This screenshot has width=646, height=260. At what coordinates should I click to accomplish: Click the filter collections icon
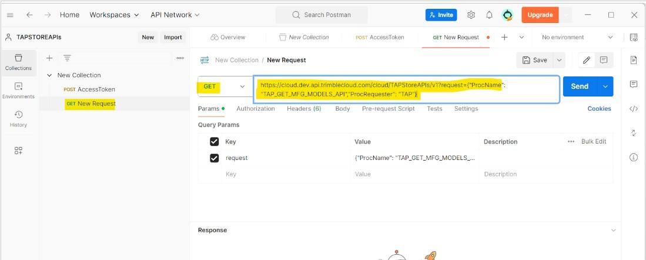(67, 58)
